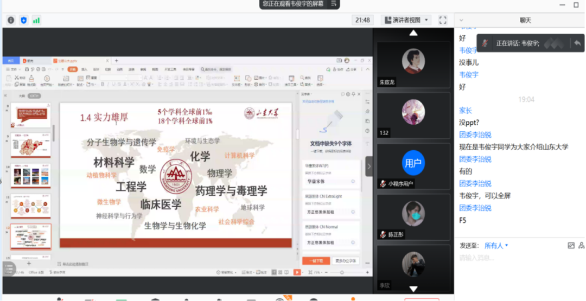Click the meeting info icon
The width and height of the screenshot is (586, 301).
[x=11, y=20]
